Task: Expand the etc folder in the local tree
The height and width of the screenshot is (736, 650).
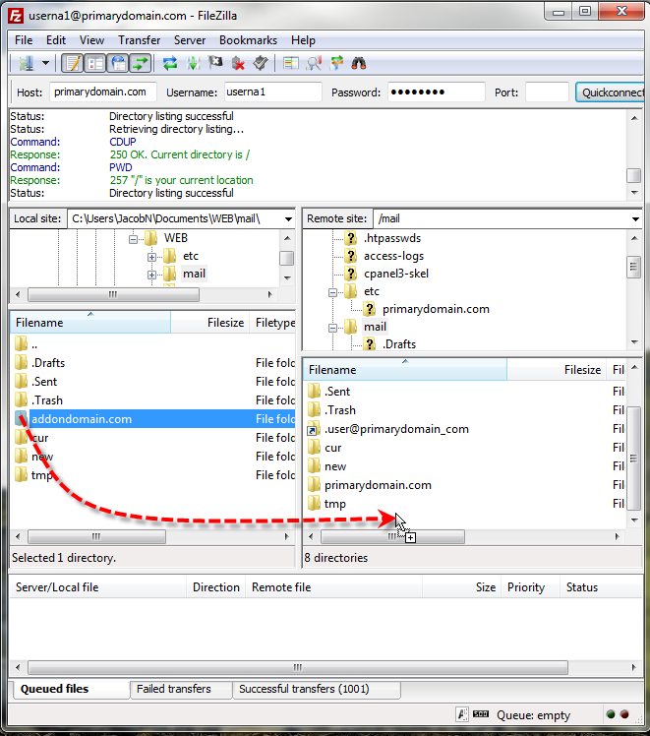Action: coord(151,257)
